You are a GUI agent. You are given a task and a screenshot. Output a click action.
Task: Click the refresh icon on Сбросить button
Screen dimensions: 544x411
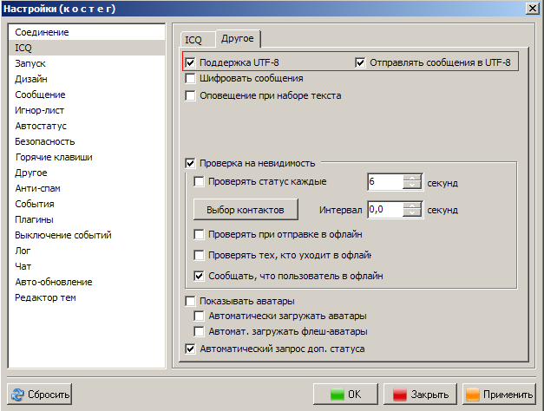click(17, 395)
